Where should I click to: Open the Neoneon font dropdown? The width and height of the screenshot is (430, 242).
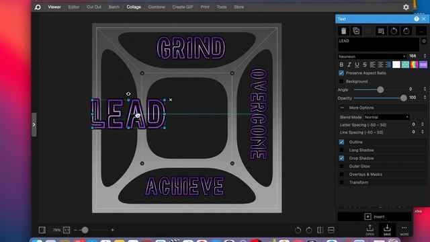(372, 56)
